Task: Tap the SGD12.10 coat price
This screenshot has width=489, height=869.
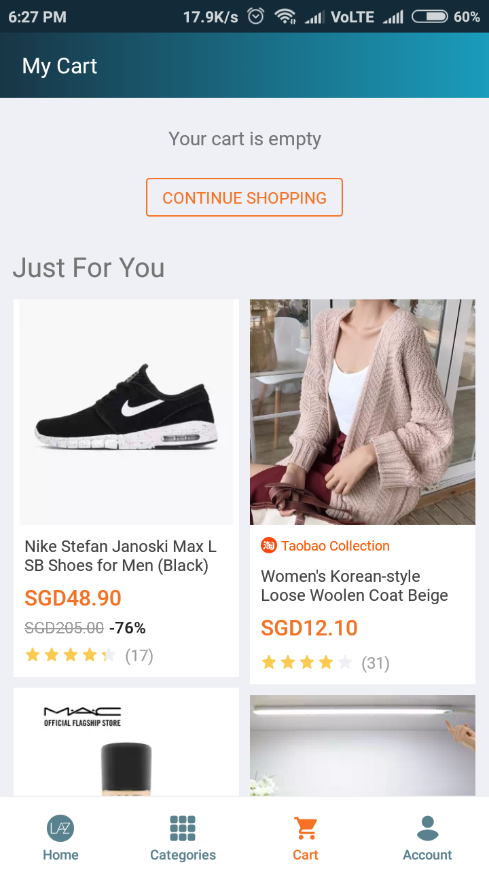Action: pos(309,628)
